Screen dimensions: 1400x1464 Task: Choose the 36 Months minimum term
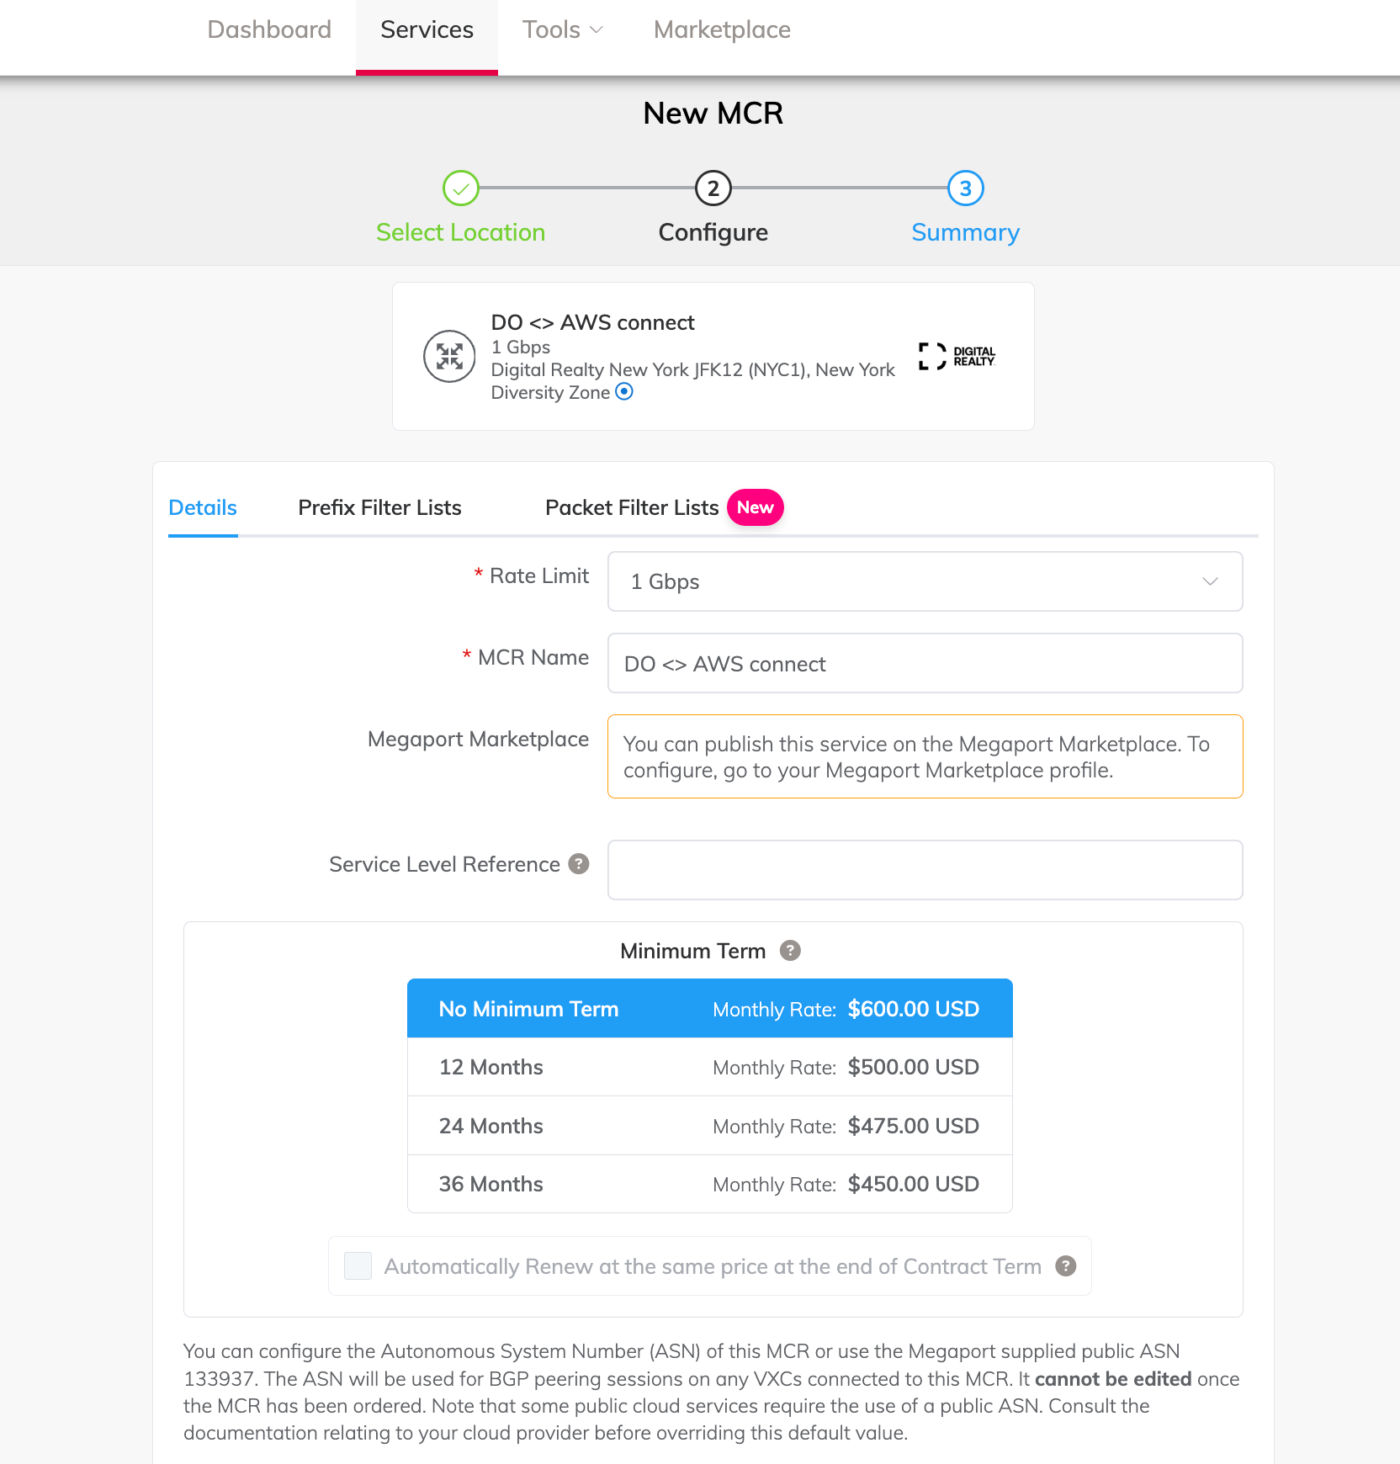pyautogui.click(x=709, y=1184)
